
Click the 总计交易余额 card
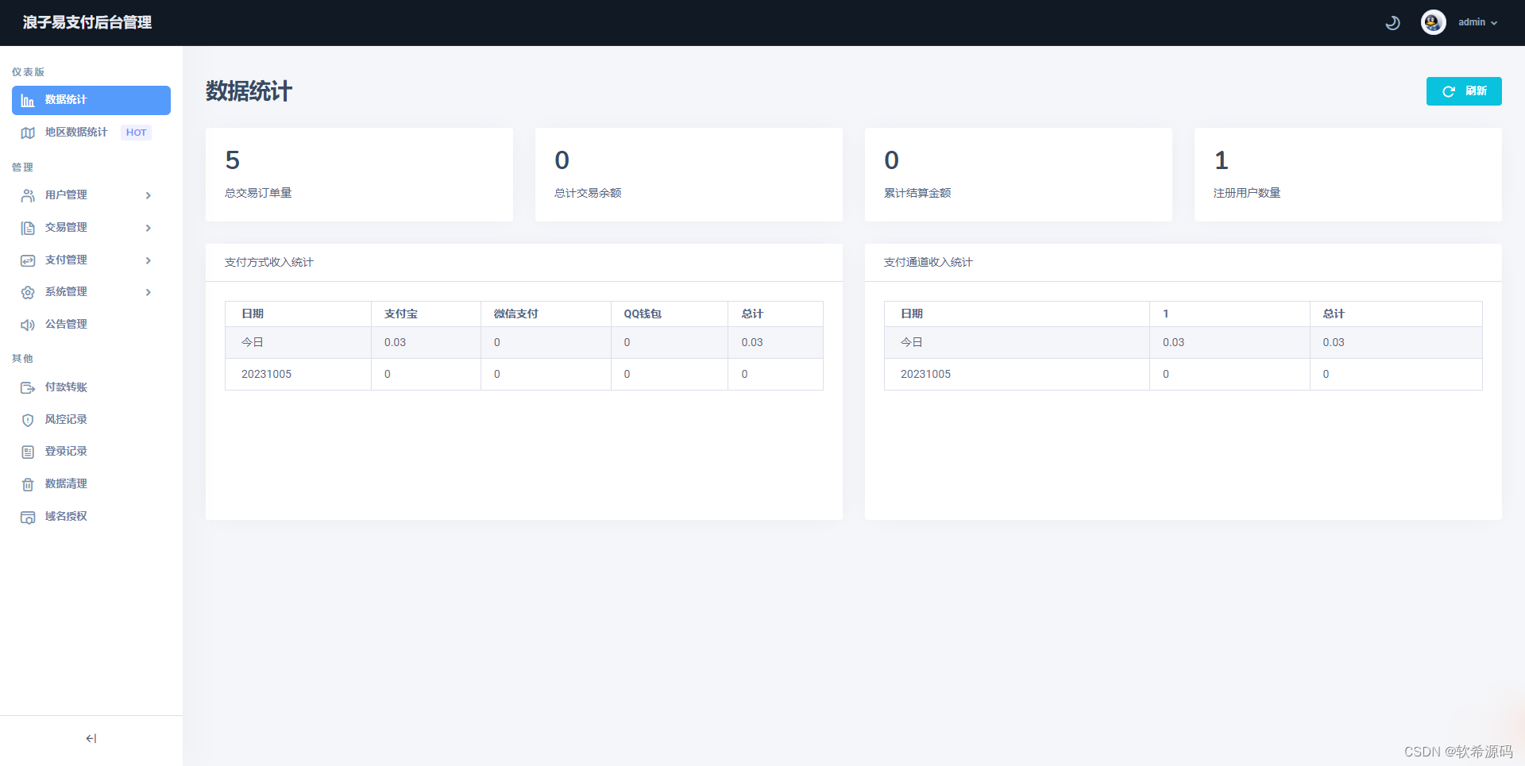pos(689,175)
